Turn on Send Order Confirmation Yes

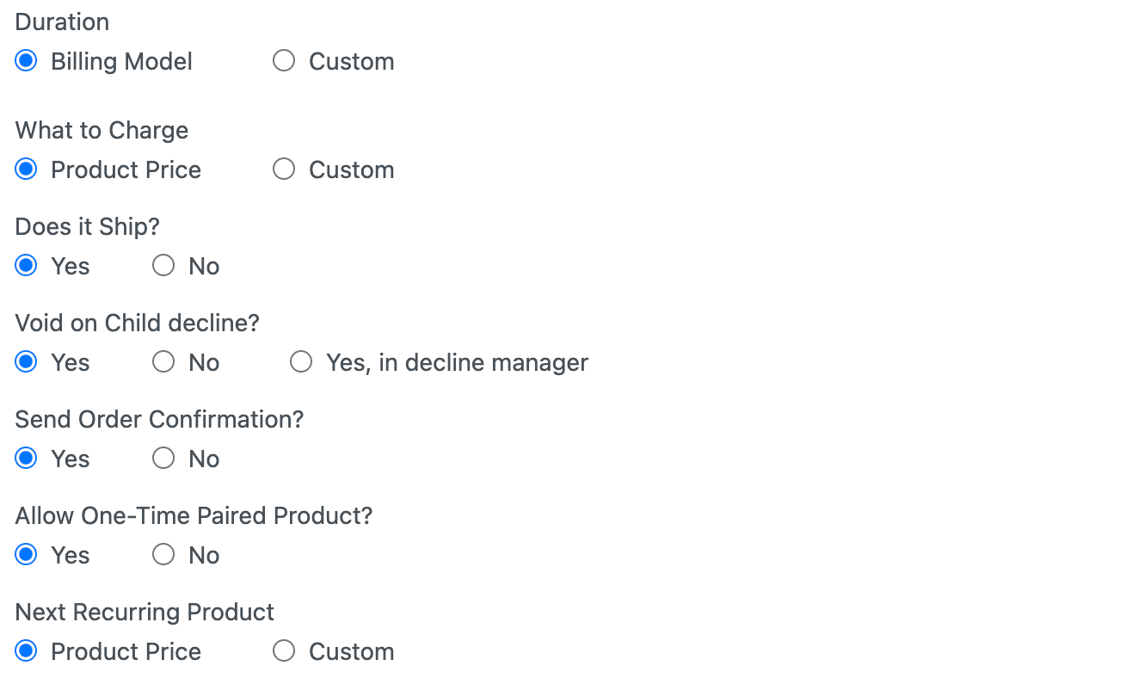pyautogui.click(x=27, y=459)
